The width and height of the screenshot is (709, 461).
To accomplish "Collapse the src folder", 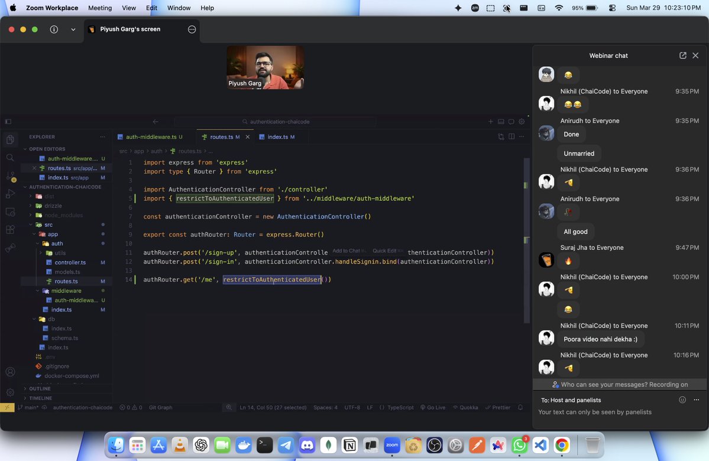I will click(x=48, y=225).
